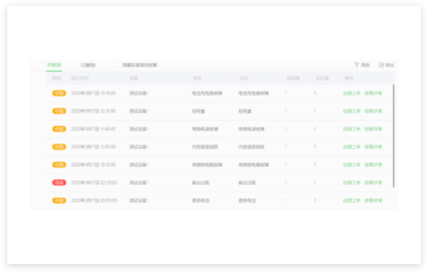Click the 实际值 column header

(x=293, y=78)
